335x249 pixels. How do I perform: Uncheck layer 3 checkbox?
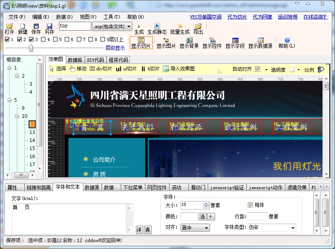pos(31,39)
